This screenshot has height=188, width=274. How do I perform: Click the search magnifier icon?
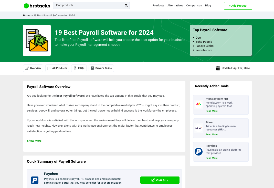tap(126, 5)
